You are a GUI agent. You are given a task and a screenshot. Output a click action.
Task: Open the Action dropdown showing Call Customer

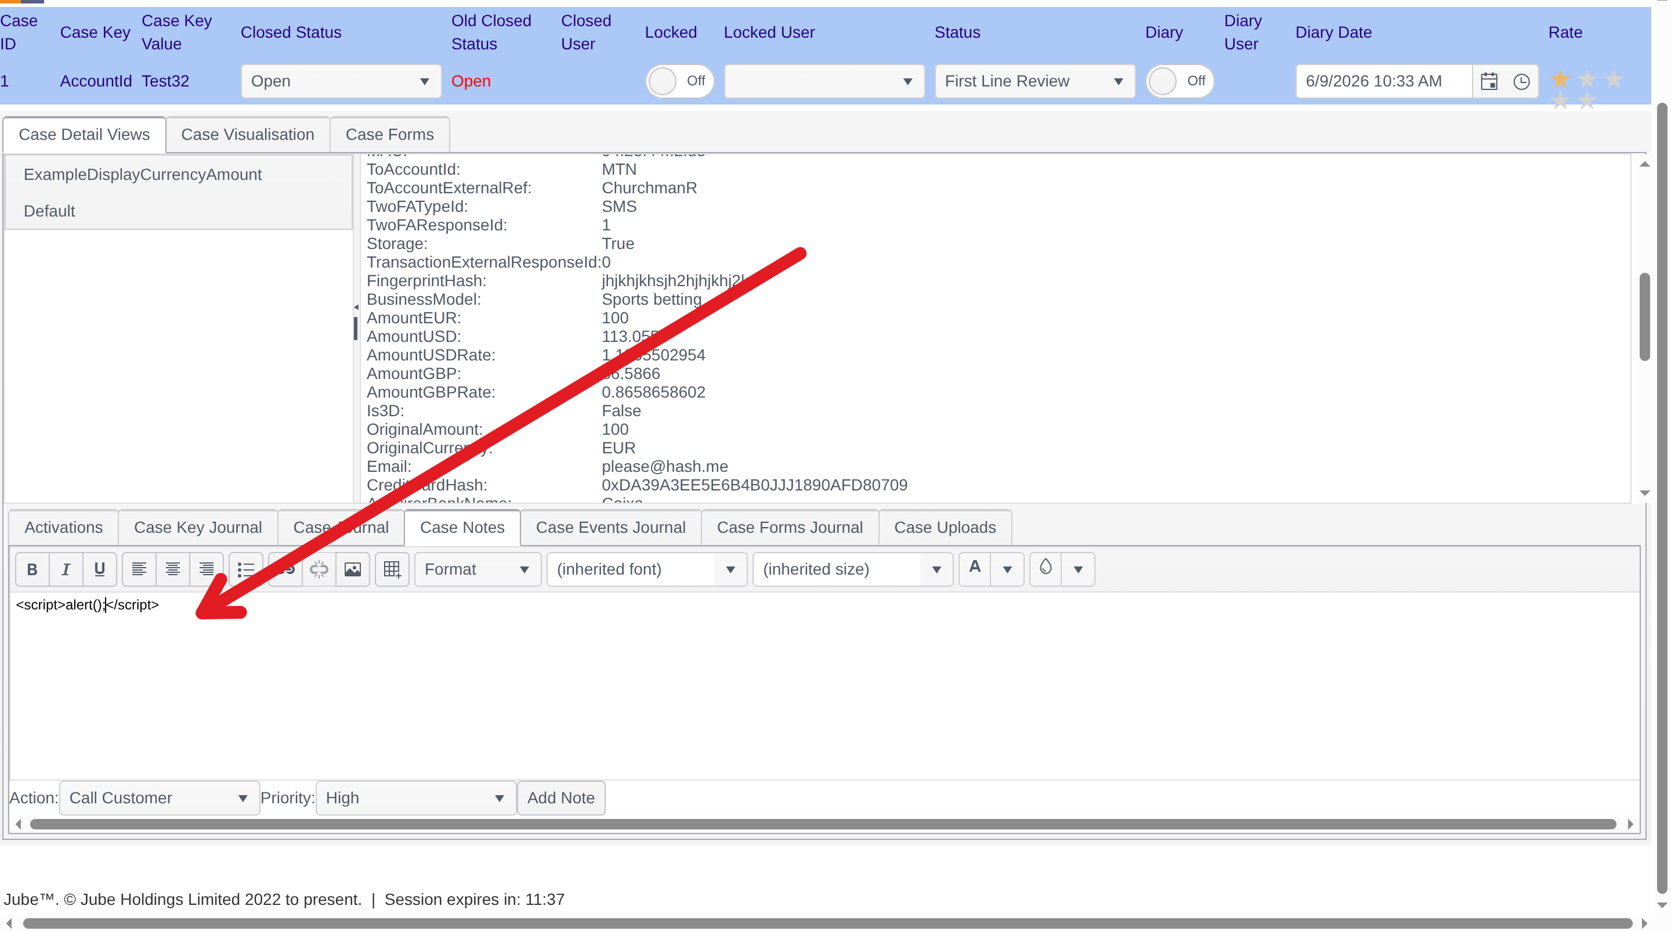pos(160,798)
